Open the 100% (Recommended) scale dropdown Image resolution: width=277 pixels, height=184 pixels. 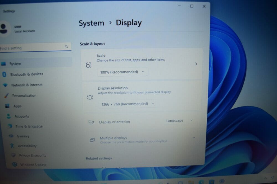click(123, 72)
